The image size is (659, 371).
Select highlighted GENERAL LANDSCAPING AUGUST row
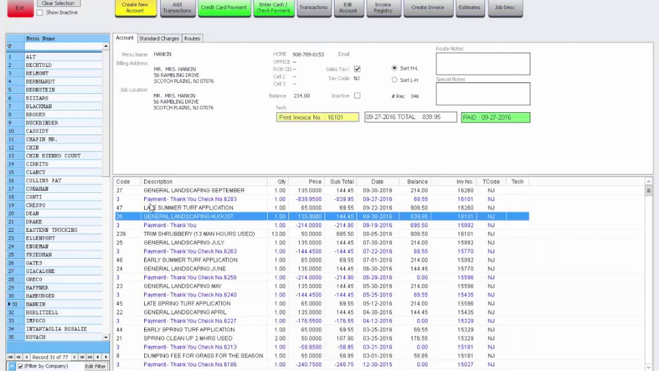322,216
